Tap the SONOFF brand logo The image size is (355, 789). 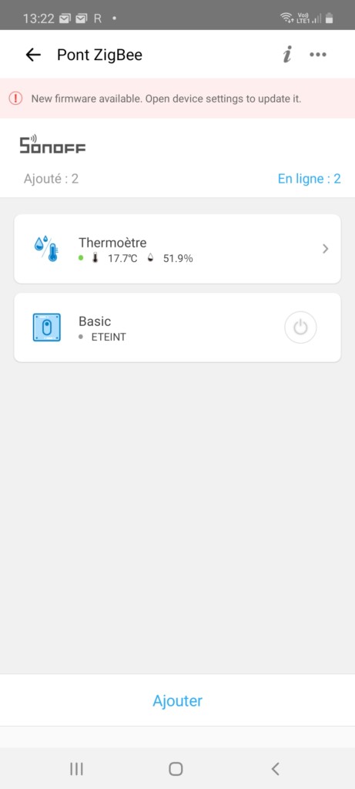(x=52, y=144)
